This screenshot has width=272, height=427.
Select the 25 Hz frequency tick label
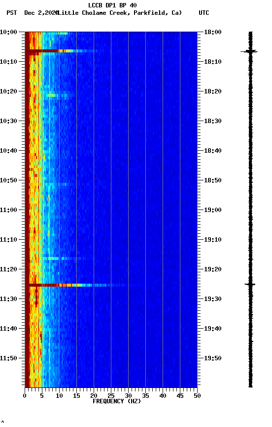pyautogui.click(x=111, y=396)
